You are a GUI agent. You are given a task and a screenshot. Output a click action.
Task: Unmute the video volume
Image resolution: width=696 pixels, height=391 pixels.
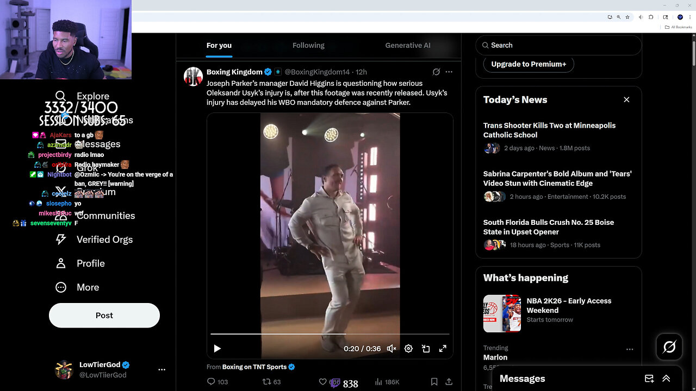tap(391, 349)
